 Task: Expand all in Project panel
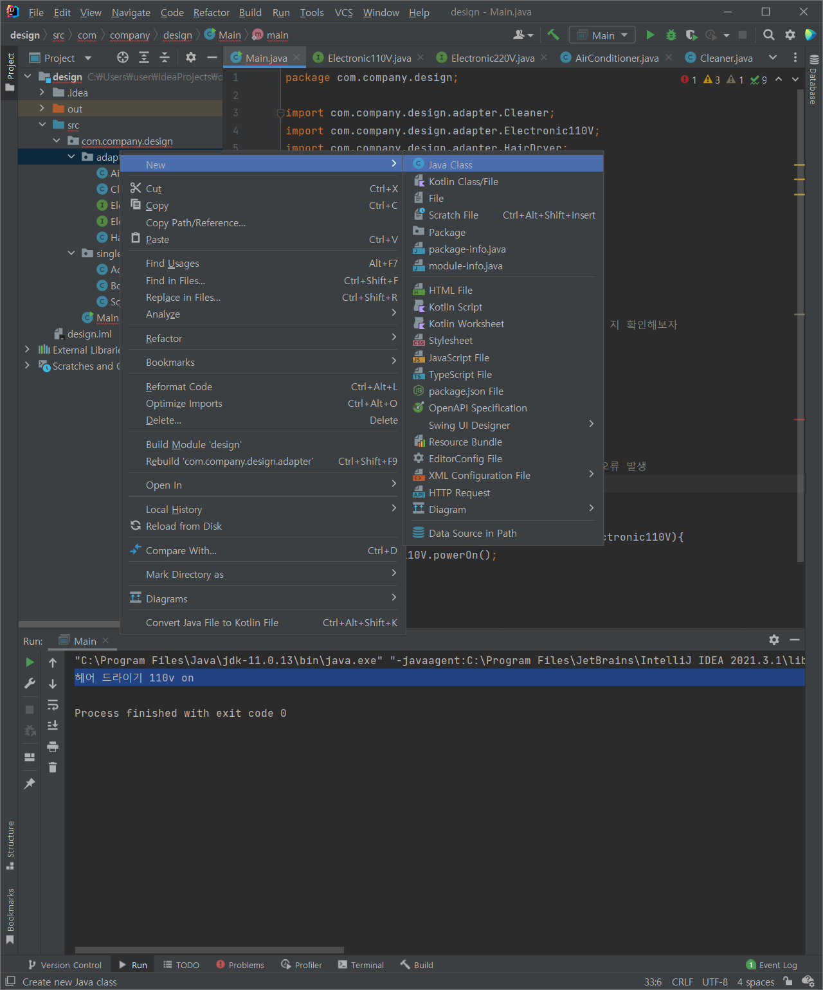click(x=144, y=58)
